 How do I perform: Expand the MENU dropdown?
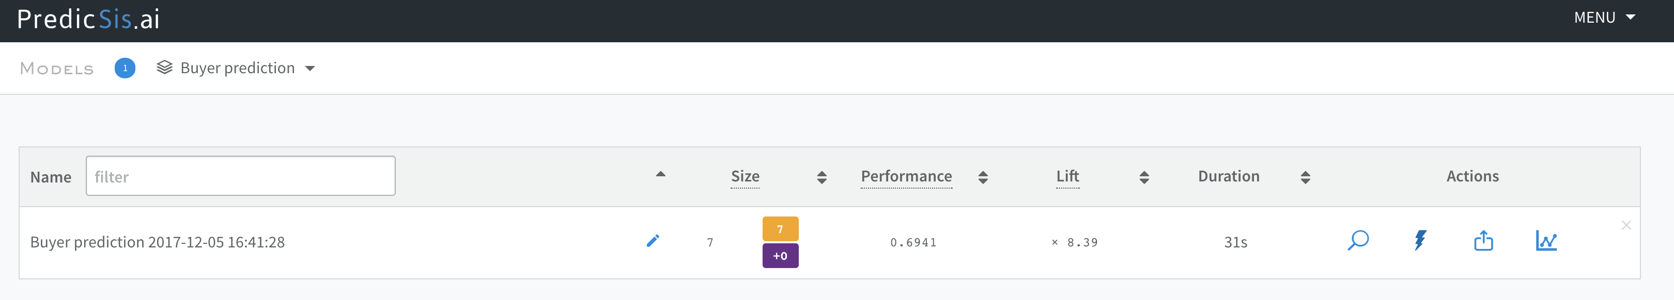pos(1604,18)
